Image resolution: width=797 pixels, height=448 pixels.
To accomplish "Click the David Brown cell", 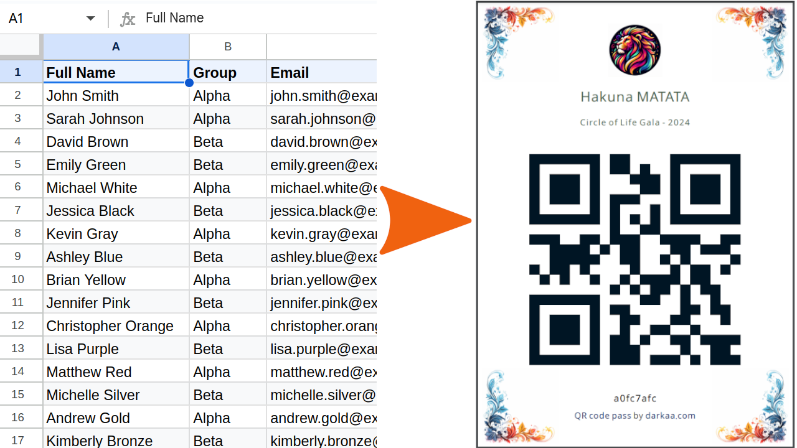I will (x=116, y=141).
